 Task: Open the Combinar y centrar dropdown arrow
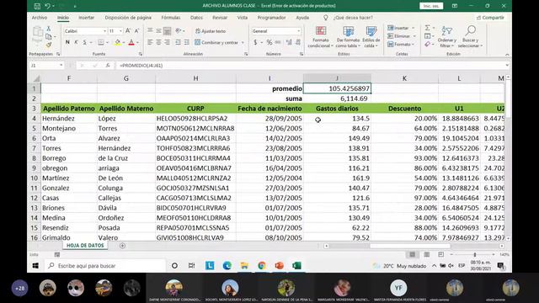click(243, 43)
